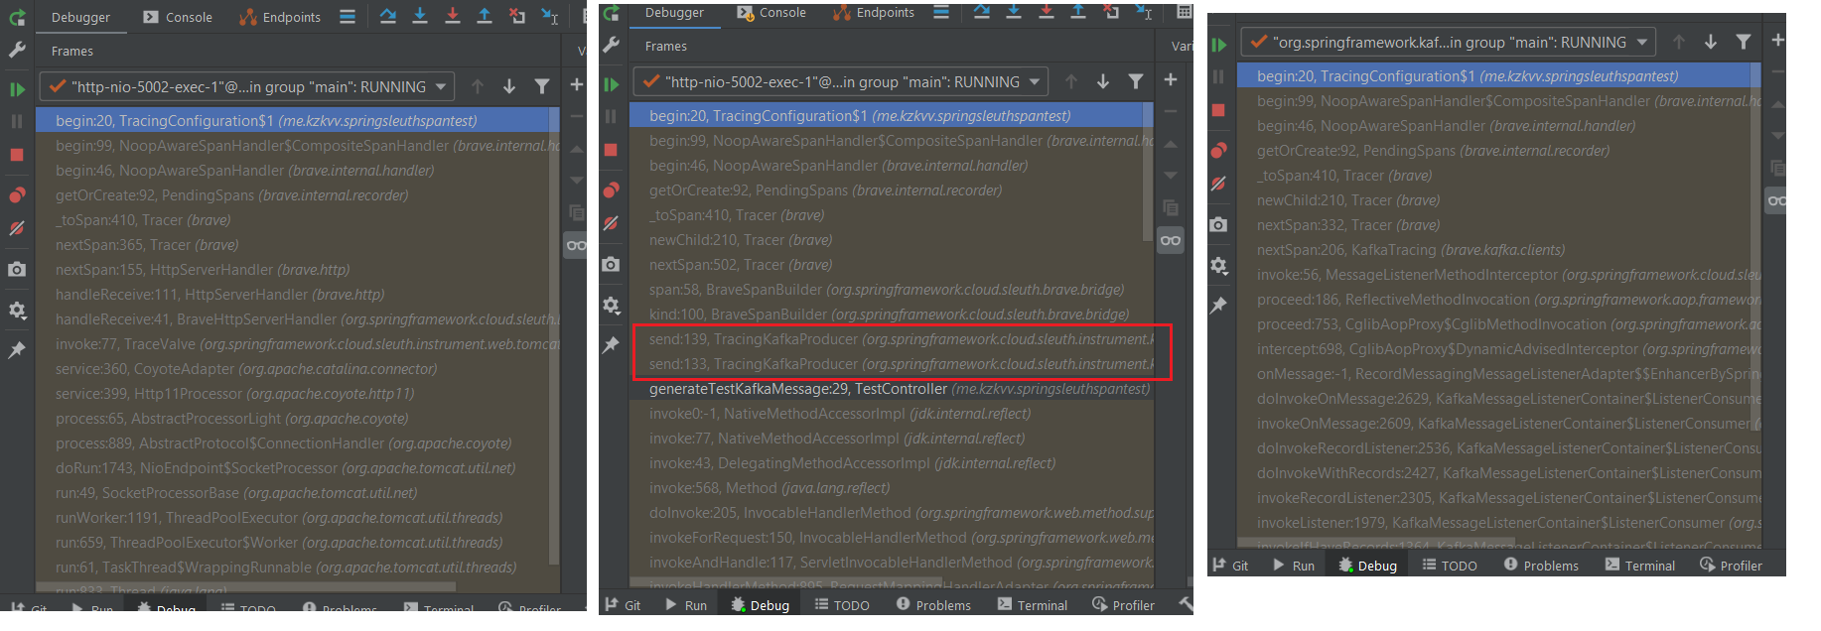This screenshot has height=631, width=1821.
Task: Toggle glasses view icon in right panel
Action: point(1777,200)
